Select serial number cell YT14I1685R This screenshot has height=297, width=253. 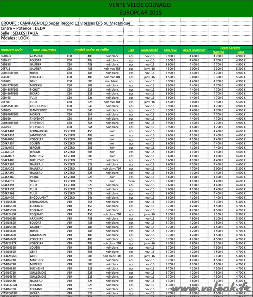pos(9,235)
